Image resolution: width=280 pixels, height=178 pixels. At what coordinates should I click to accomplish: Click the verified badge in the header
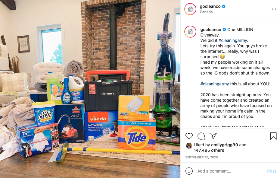click(224, 6)
